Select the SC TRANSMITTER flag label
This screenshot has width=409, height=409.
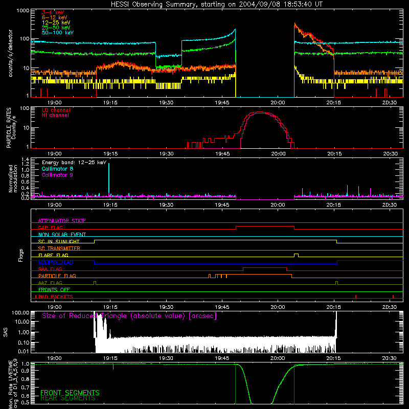[59, 248]
